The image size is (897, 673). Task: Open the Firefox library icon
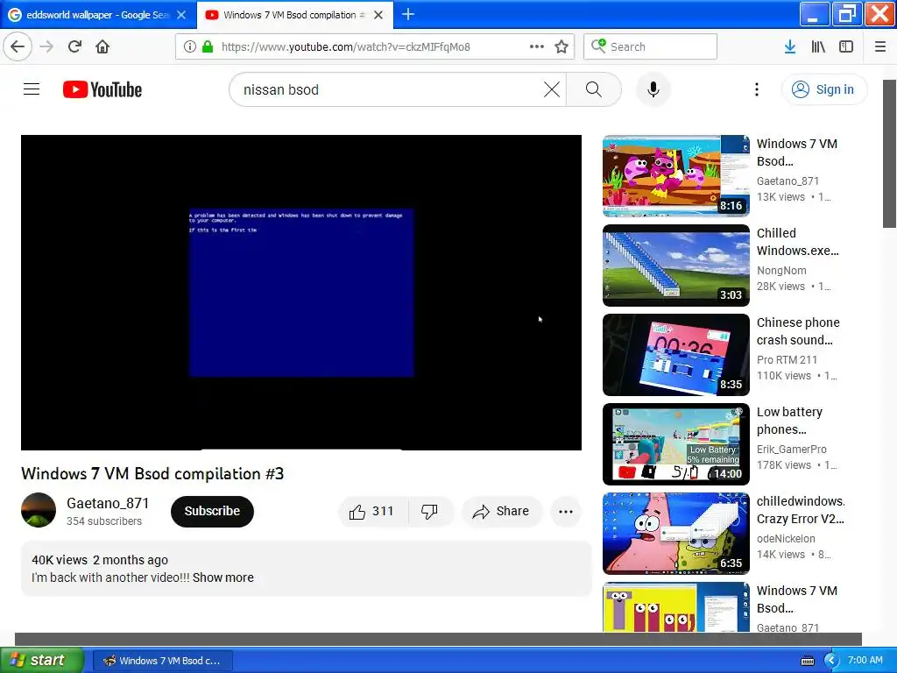[x=818, y=46]
